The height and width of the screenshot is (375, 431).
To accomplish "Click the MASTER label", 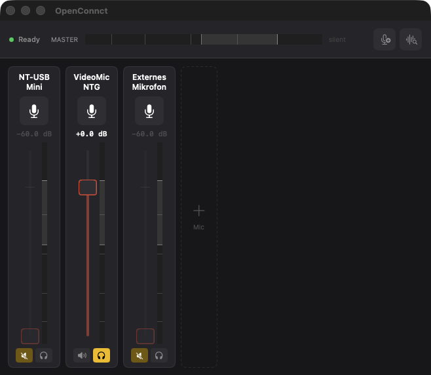I will (65, 39).
